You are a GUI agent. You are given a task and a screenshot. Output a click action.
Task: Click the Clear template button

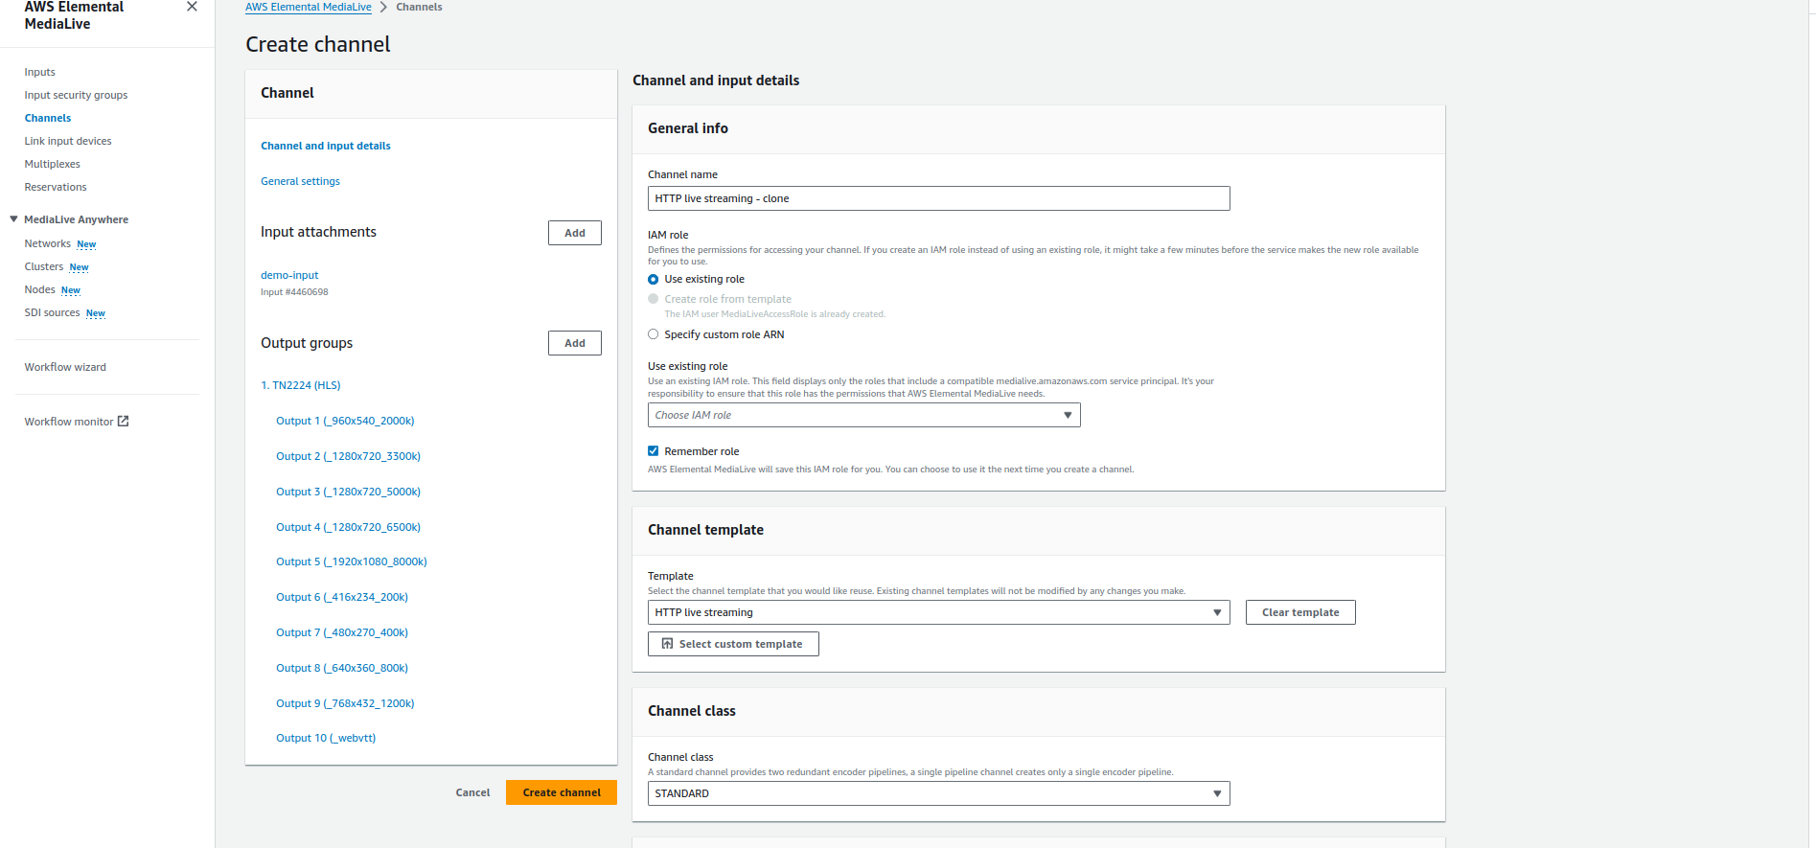pos(1300,612)
